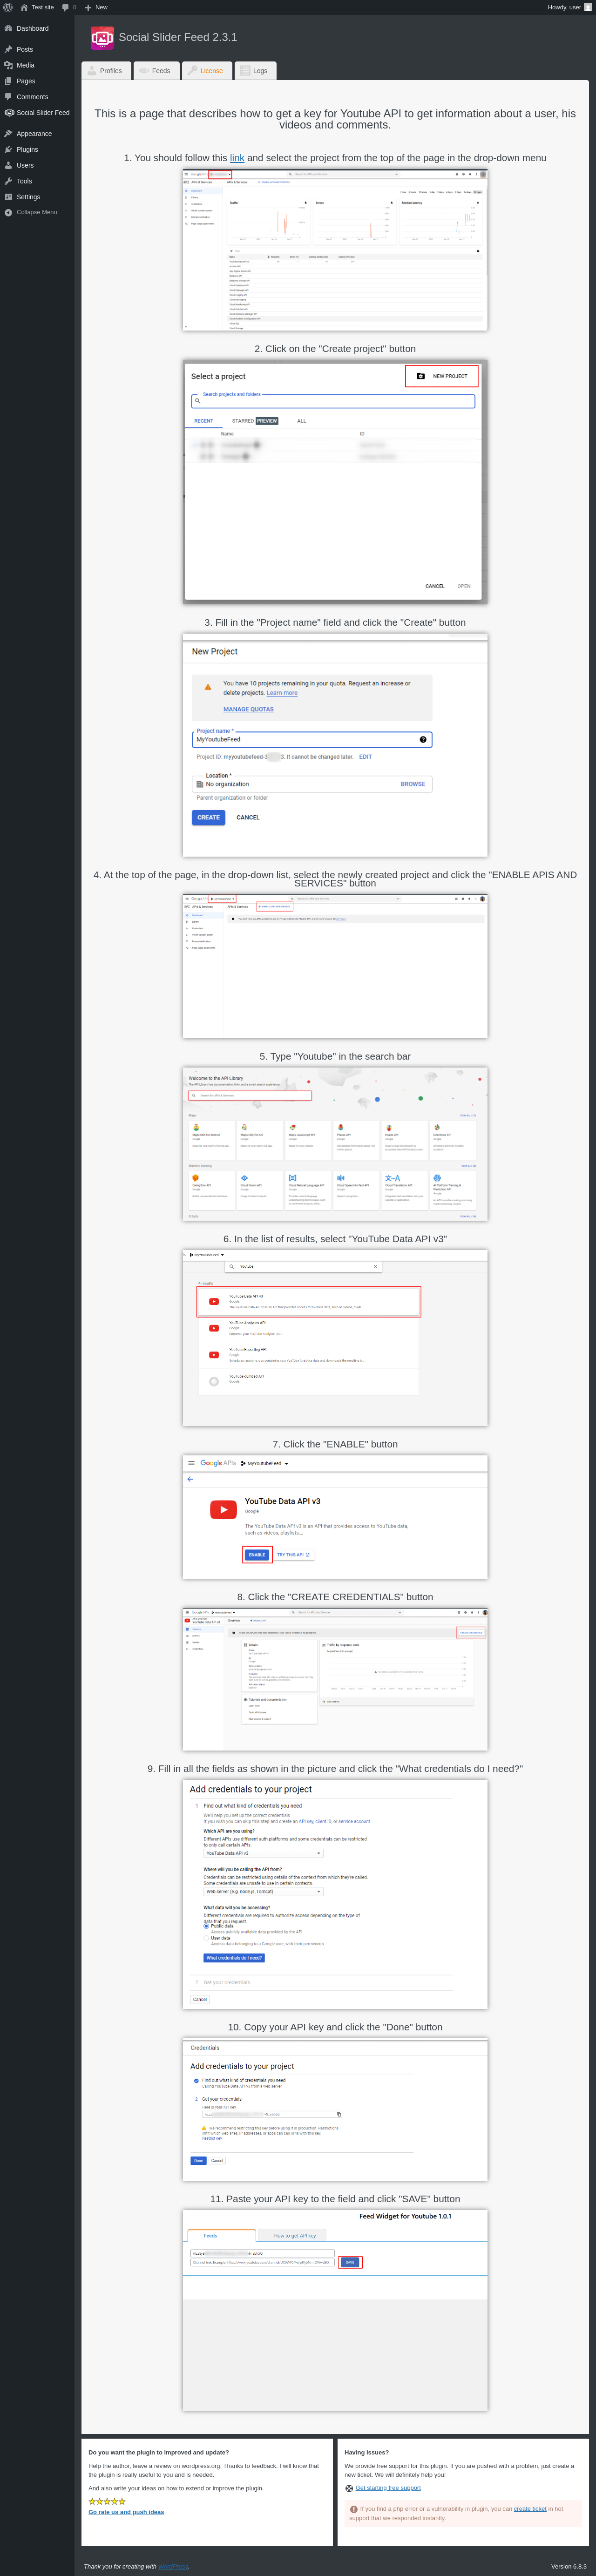The height and width of the screenshot is (2576, 596).
Task: Visit Test site from admin bar
Action: (x=37, y=7)
